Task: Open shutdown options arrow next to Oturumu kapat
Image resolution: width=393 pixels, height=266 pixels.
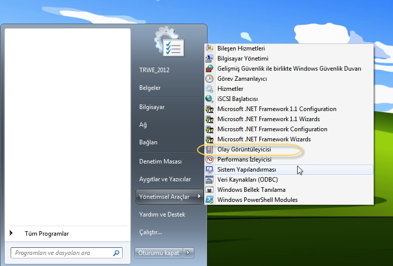Action: pos(189,253)
